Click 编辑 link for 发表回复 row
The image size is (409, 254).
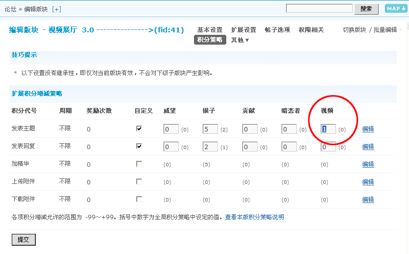[x=368, y=147]
